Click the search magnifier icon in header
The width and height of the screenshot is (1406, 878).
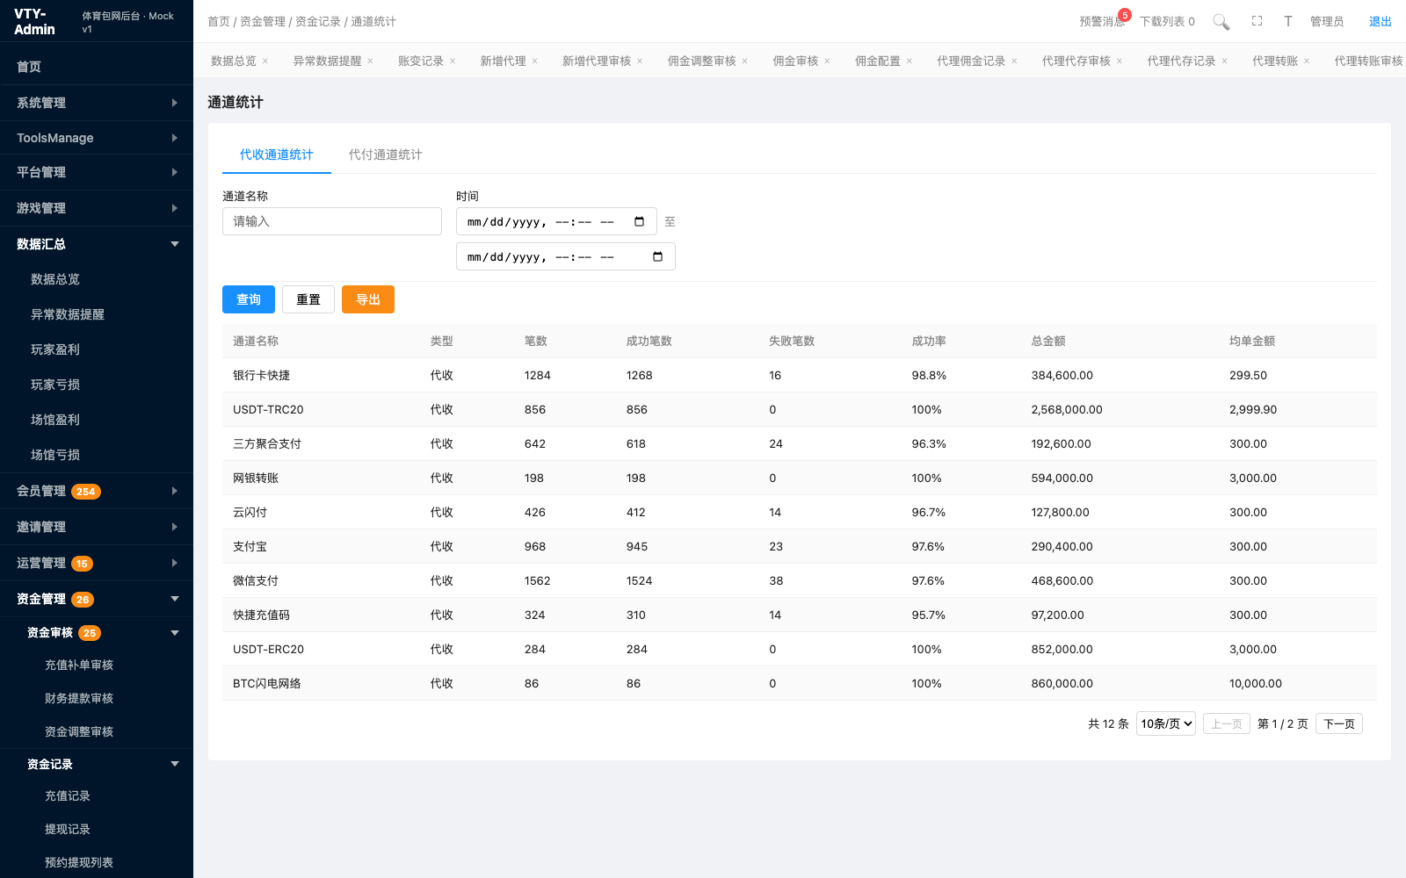pos(1221,21)
